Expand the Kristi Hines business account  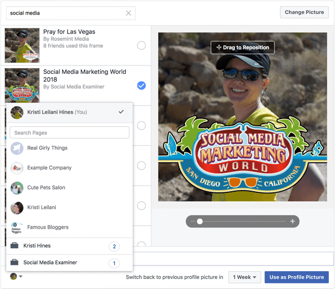point(70,246)
